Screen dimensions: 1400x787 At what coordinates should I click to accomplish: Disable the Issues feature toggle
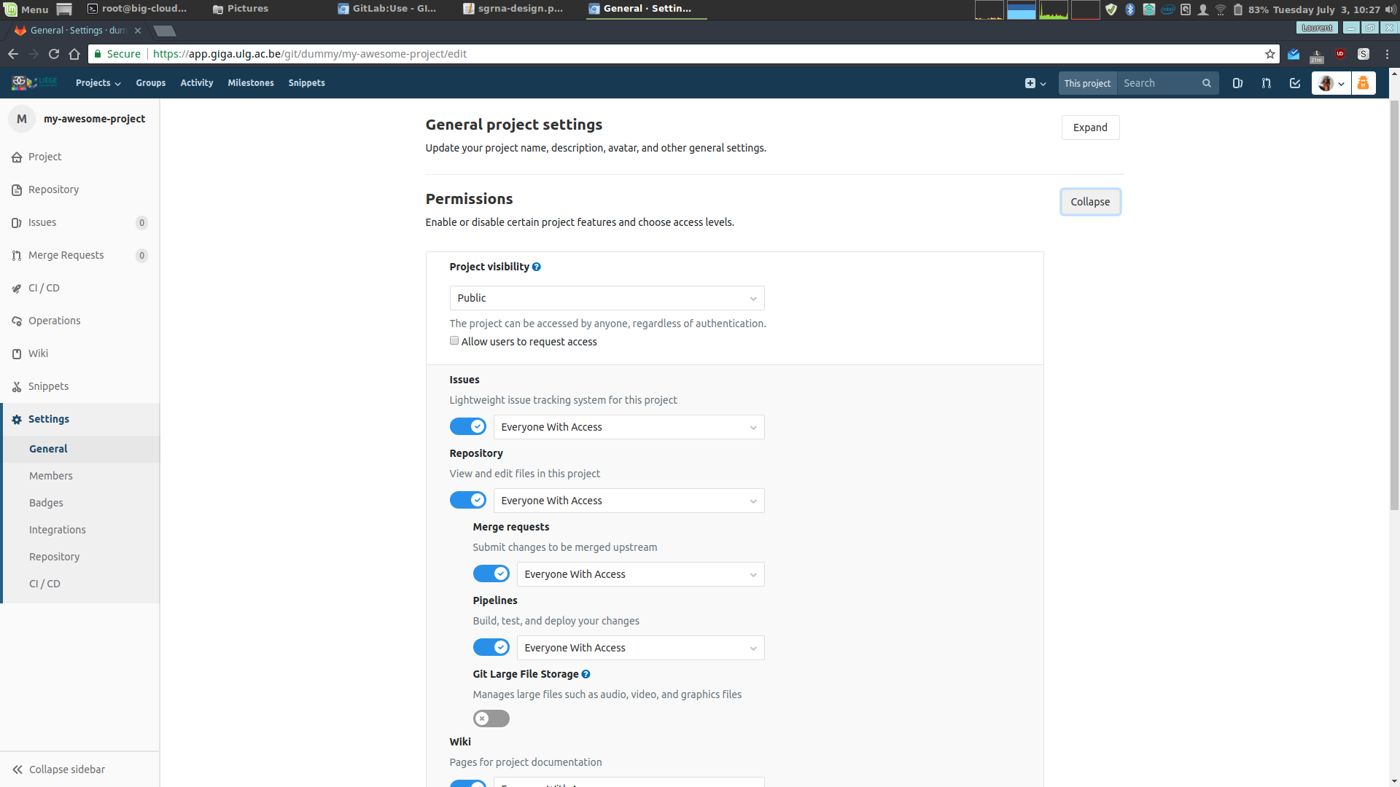tap(468, 426)
